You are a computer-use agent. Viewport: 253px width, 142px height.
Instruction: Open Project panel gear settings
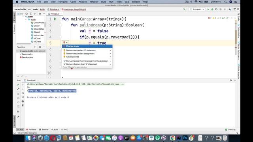click(40, 14)
